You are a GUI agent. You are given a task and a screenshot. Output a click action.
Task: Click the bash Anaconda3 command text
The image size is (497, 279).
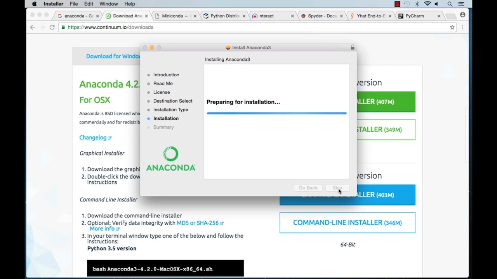click(153, 269)
